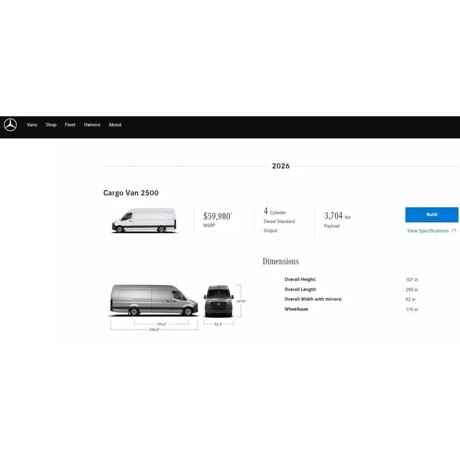Click the white Cargo Van thumbnail
The height and width of the screenshot is (460, 460).
click(144, 221)
